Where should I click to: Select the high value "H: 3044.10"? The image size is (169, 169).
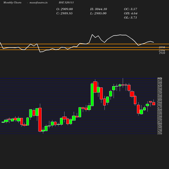(x=99, y=9)
